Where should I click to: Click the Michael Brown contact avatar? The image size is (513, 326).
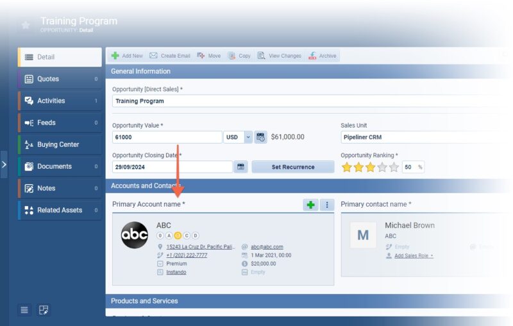363,235
